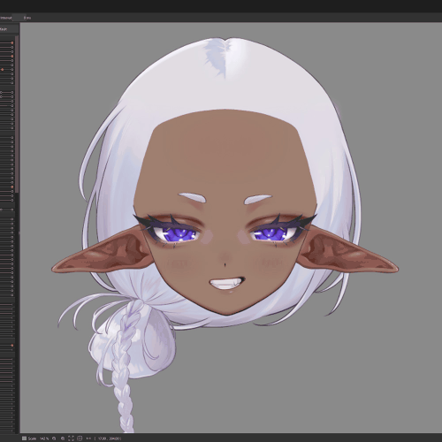Viewport: 442px width, 442px height.
Task: Click the second magnifier zoom icon in status bar
Action: [63, 438]
